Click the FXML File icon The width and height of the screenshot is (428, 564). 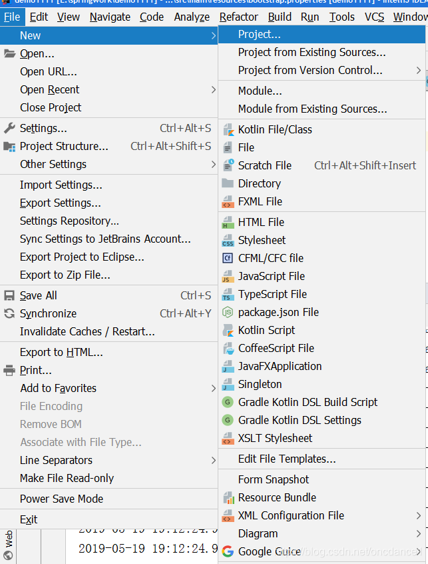(228, 201)
